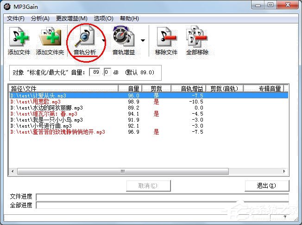Click the 全部进度 progress bar
This screenshot has height=225, width=302.
pos(163,206)
